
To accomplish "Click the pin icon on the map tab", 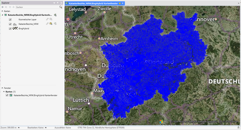I will [x=120, y=3].
